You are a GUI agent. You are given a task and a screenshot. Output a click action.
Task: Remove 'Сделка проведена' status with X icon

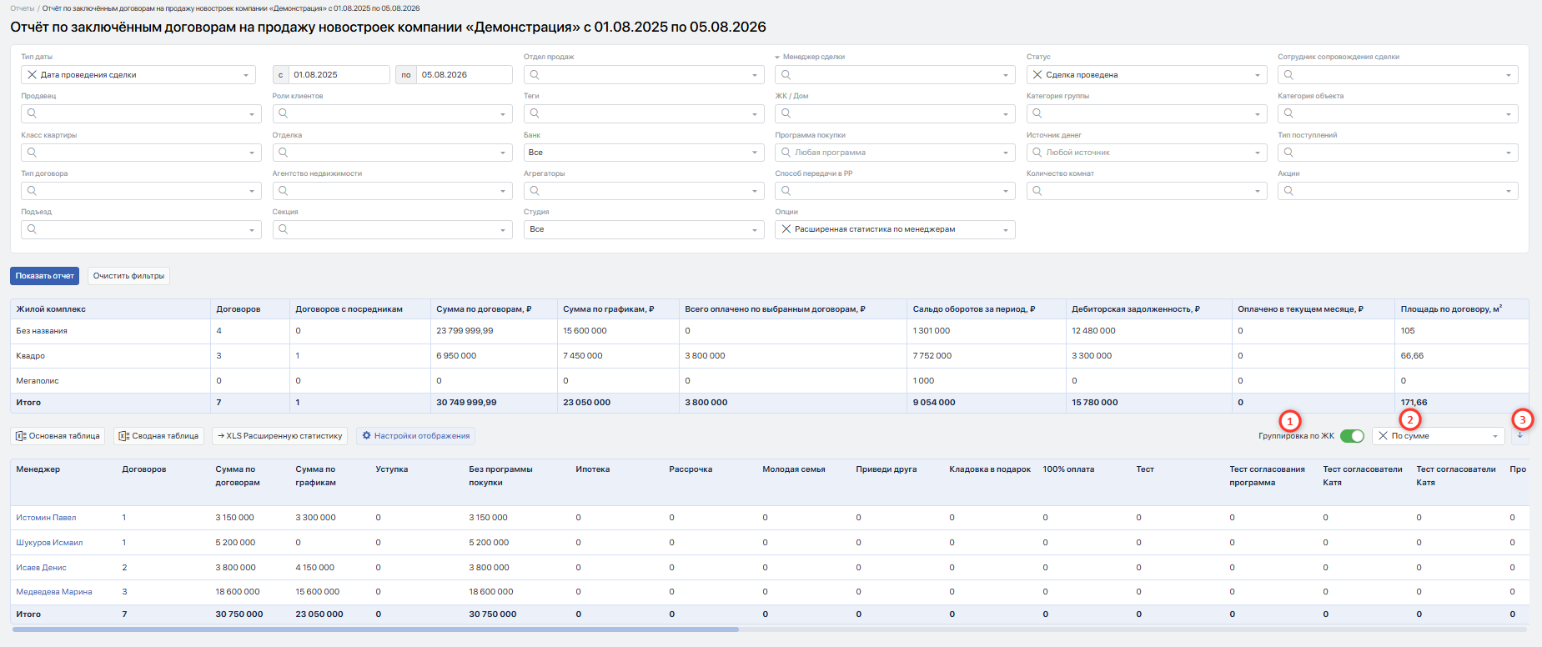pos(1037,75)
